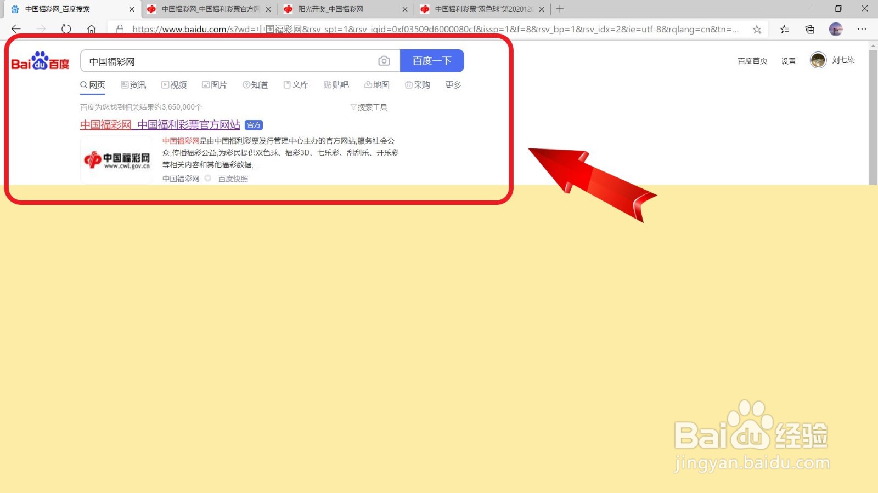
Task: Click the Baidu logo
Action: pyautogui.click(x=40, y=61)
